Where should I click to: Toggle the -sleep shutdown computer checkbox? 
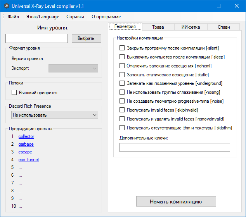(122, 57)
